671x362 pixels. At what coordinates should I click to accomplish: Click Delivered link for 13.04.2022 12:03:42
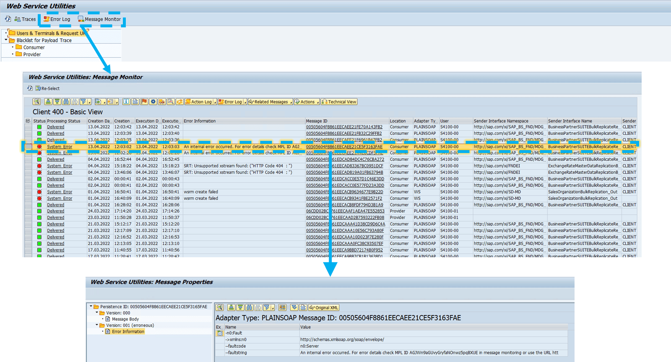tap(55, 127)
